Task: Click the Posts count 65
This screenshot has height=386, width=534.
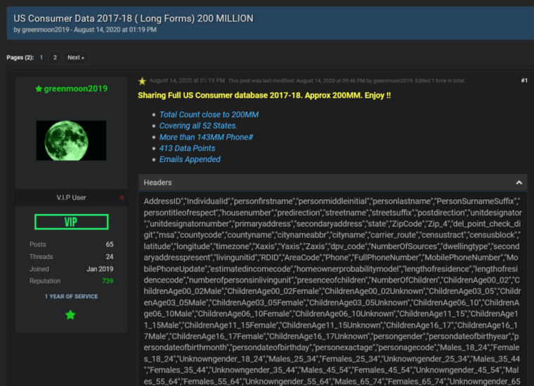Action: point(110,244)
